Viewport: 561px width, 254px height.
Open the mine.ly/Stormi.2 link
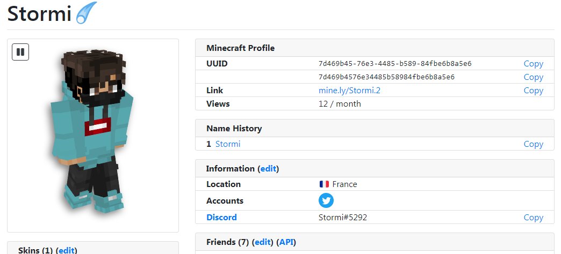[349, 91]
